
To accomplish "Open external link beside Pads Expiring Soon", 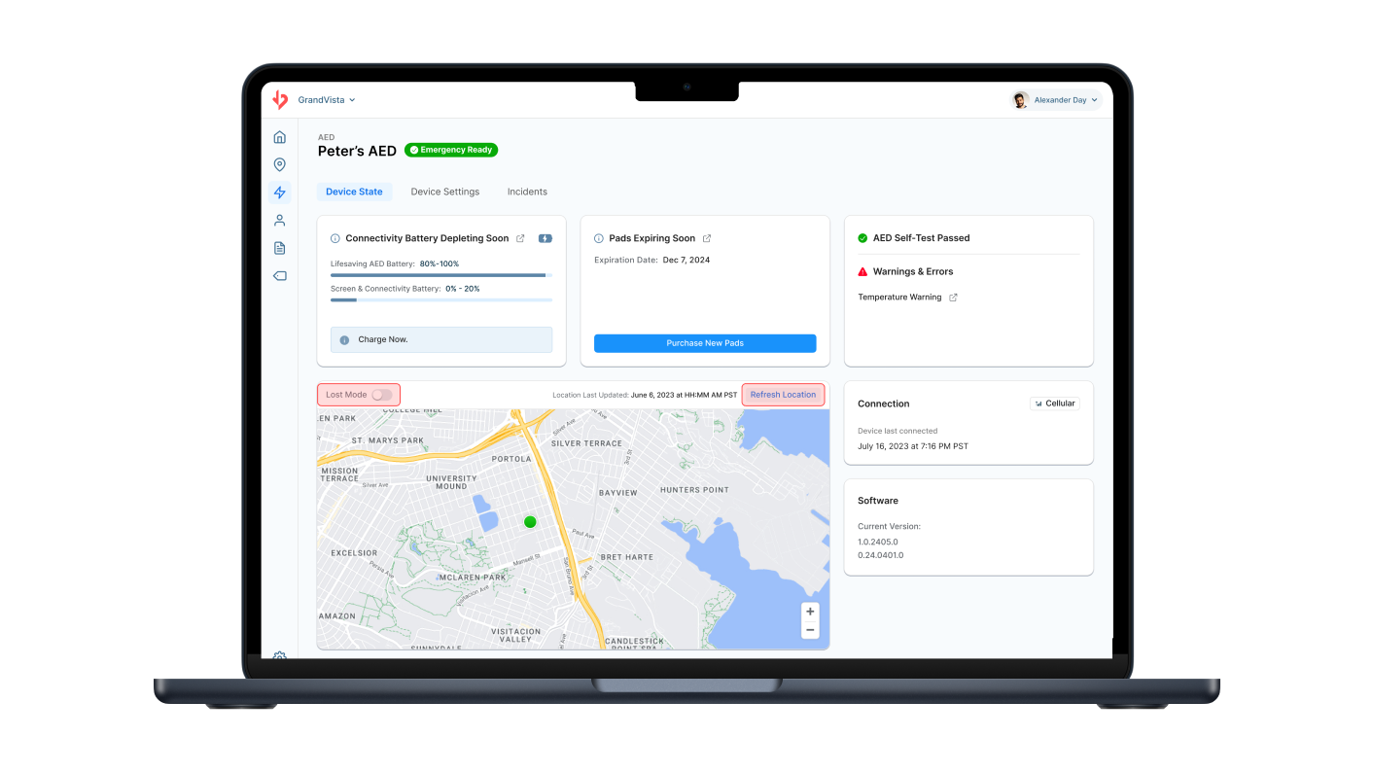I will coord(707,238).
